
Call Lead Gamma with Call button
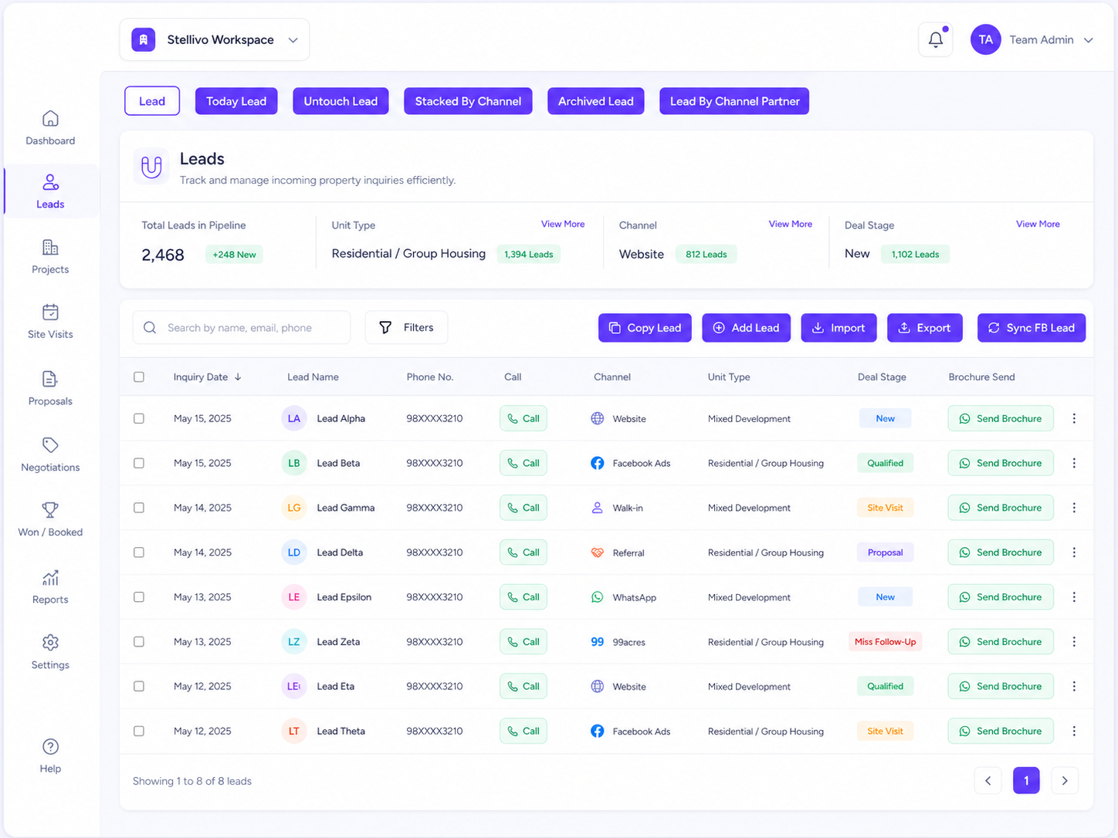point(523,508)
